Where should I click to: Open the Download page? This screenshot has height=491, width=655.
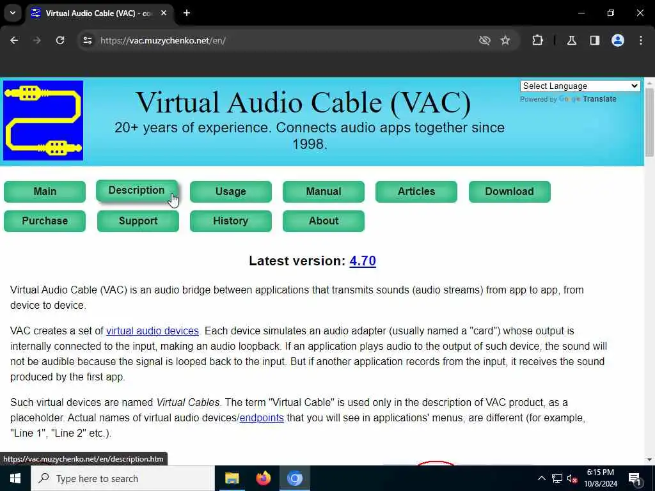pyautogui.click(x=509, y=192)
